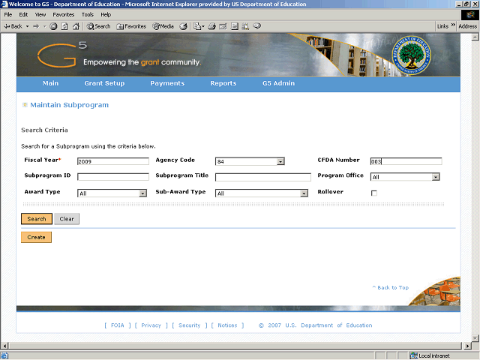Open the View menu
Viewport: 480px width, 360px height.
coord(40,14)
